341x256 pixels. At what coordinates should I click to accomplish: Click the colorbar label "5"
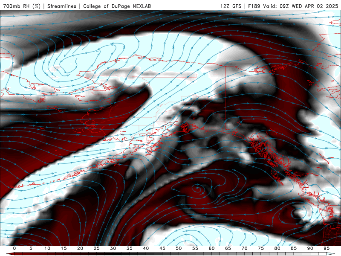click(x=31, y=248)
